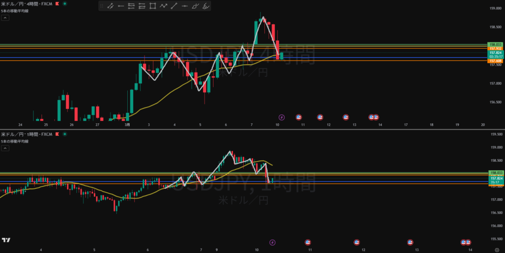Select the zigzag path drawing tool
The image size is (505, 253).
pos(163,6)
